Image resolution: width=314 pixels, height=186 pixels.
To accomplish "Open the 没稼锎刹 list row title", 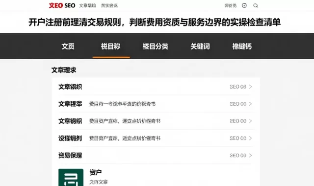I will click(x=70, y=138).
